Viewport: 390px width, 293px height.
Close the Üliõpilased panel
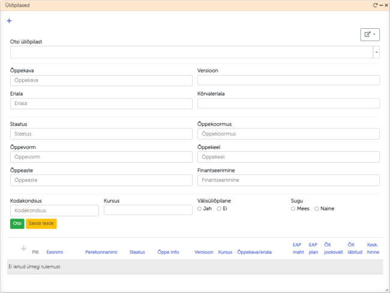[386, 5]
